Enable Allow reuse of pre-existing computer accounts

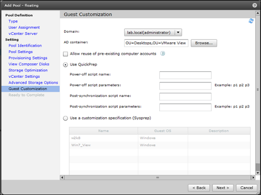(x=65, y=54)
